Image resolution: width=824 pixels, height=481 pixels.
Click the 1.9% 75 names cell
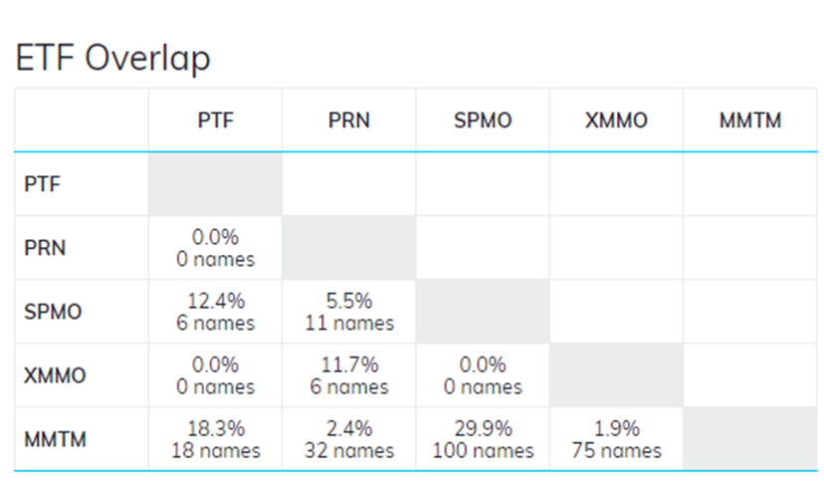coord(616,439)
